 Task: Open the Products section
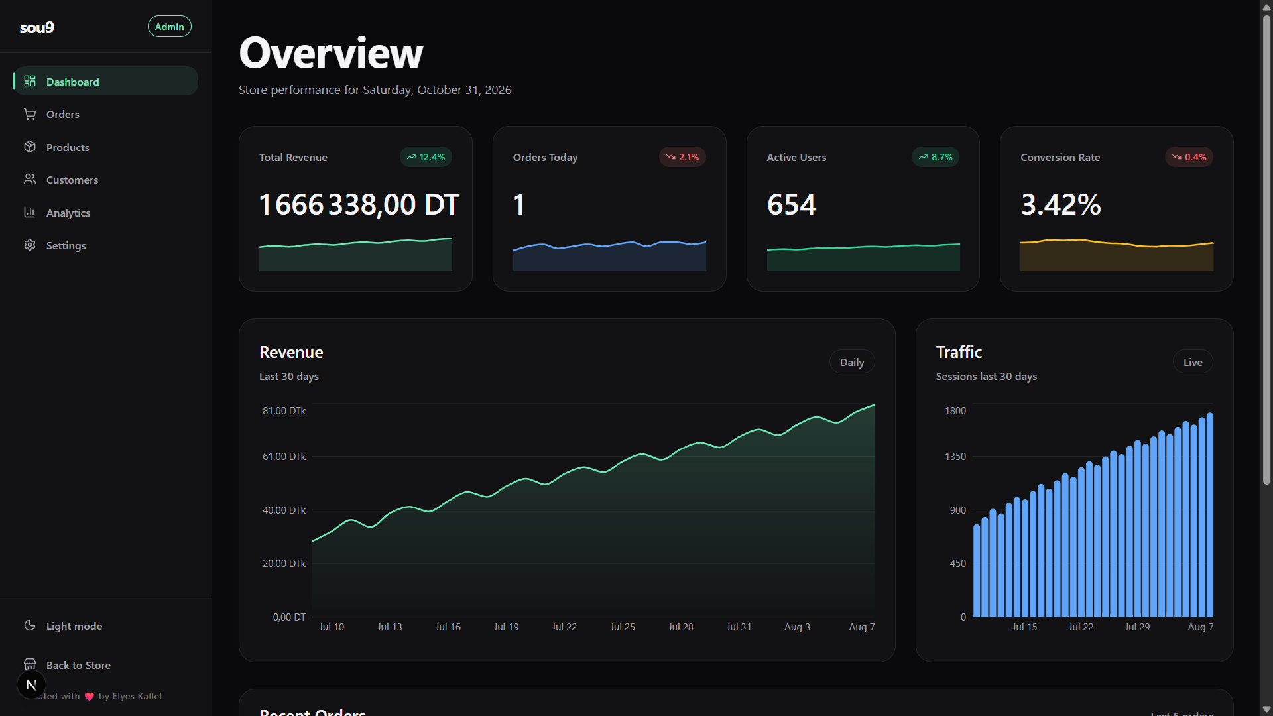(x=105, y=147)
